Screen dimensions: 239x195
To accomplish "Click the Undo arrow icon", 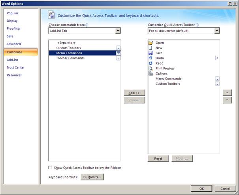I will coord(151,58).
